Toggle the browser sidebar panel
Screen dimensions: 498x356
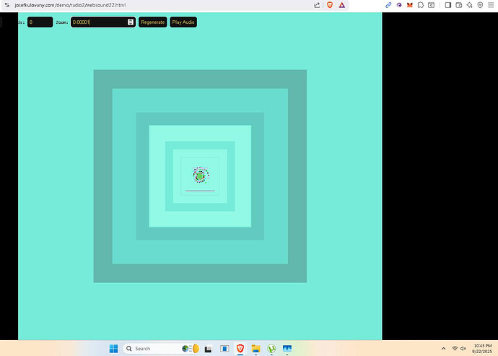click(x=447, y=5)
